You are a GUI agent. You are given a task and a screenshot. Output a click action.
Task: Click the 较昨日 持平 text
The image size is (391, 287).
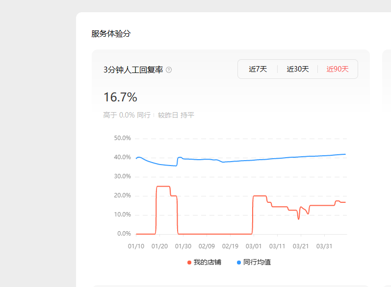[176, 115]
